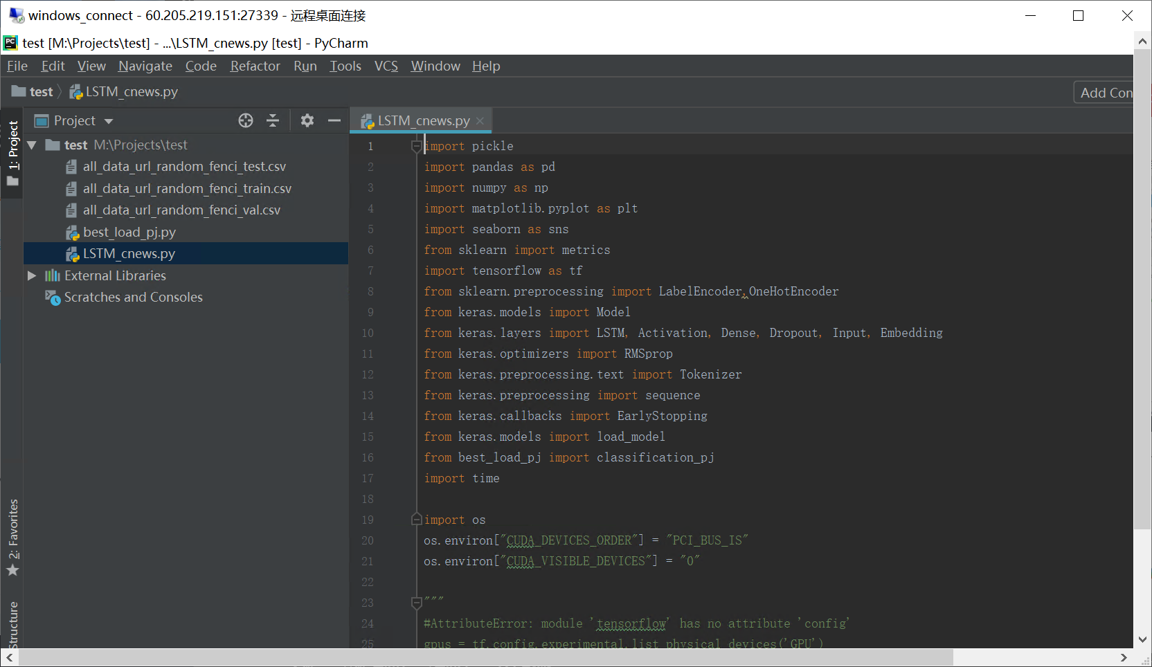This screenshot has height=667, width=1152.
Task: Click the star icon in Favorites tab
Action: [12, 571]
